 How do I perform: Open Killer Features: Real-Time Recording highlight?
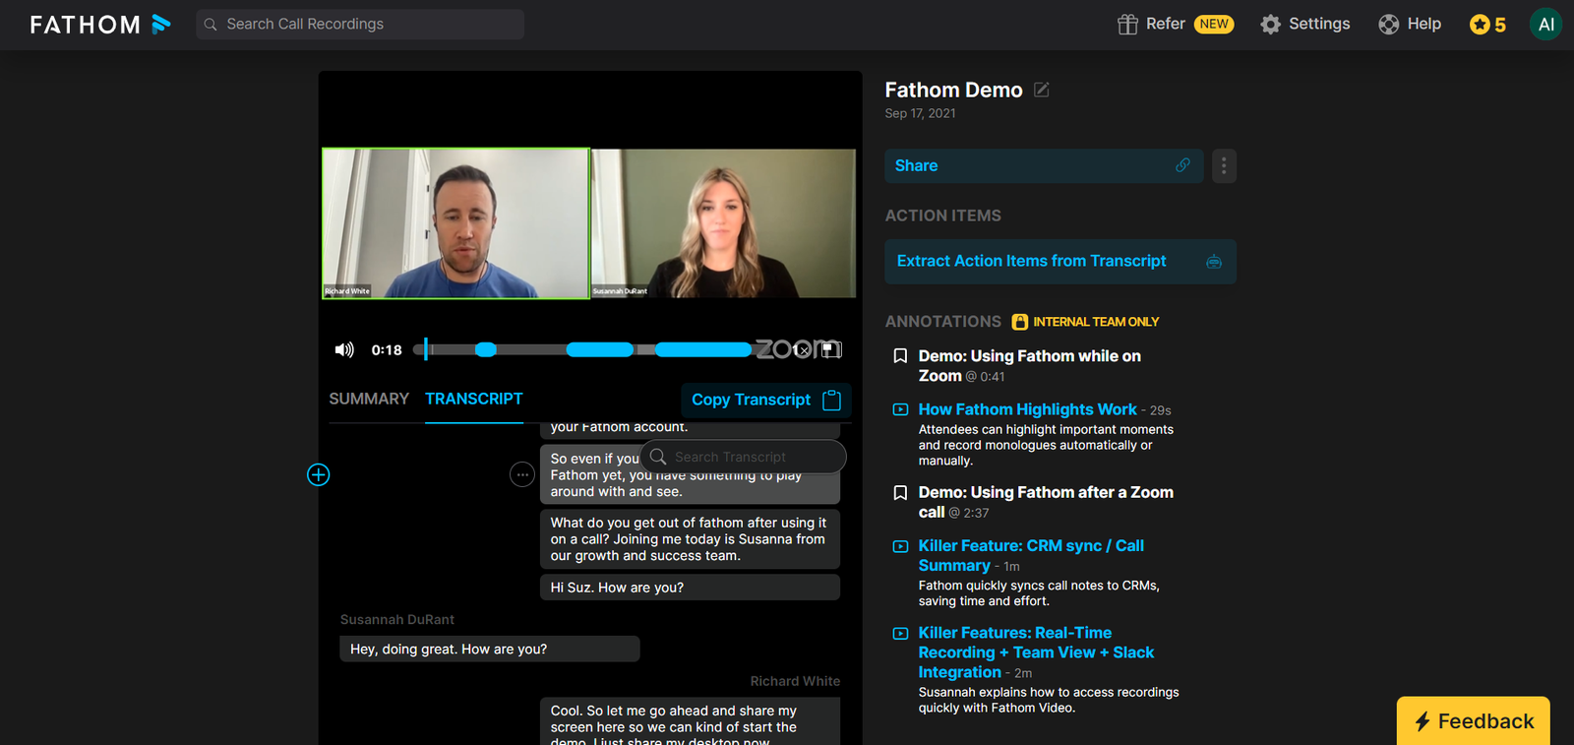coord(1036,652)
